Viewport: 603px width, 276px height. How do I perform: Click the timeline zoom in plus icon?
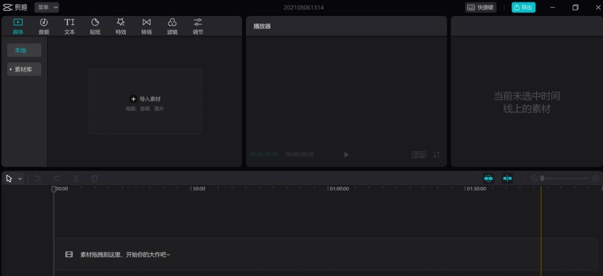[x=596, y=178]
